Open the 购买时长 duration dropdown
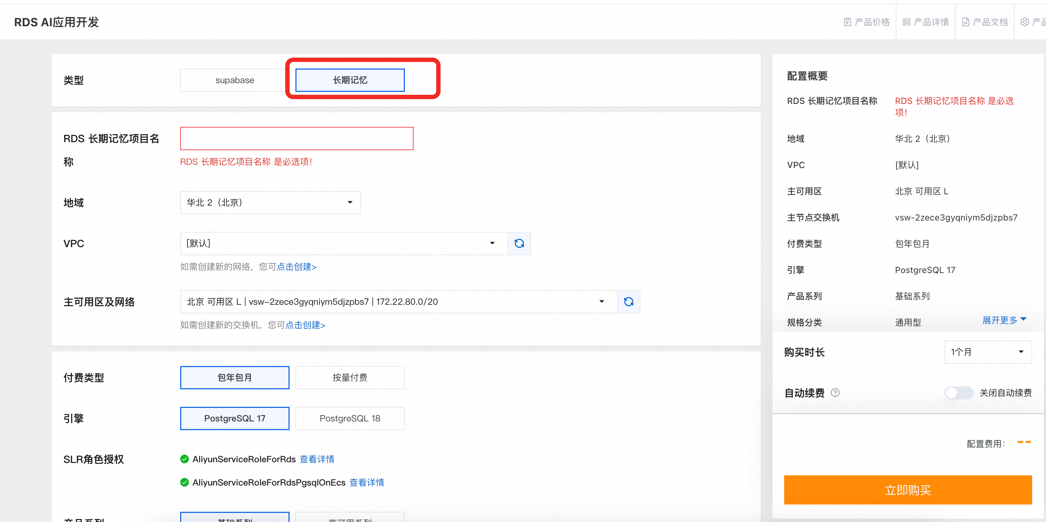 click(x=987, y=352)
